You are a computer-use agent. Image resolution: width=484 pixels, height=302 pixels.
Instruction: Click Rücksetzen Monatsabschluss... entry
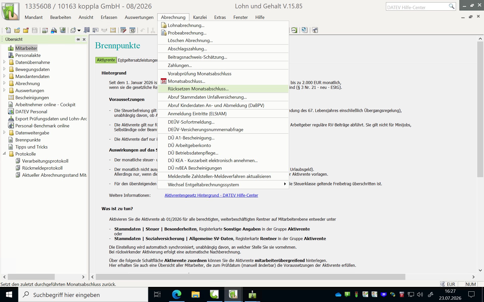(223, 89)
